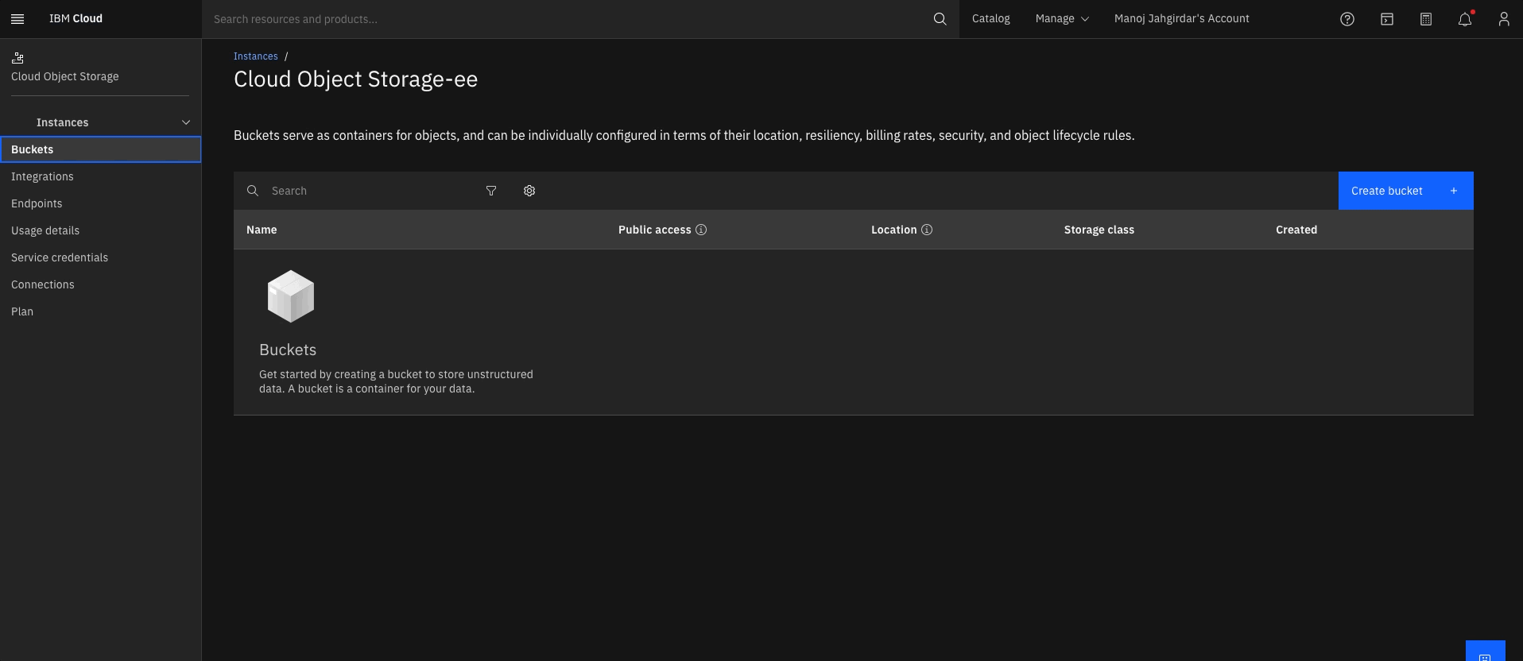Click the Cloud Object Storage sidebar icon

point(17,58)
